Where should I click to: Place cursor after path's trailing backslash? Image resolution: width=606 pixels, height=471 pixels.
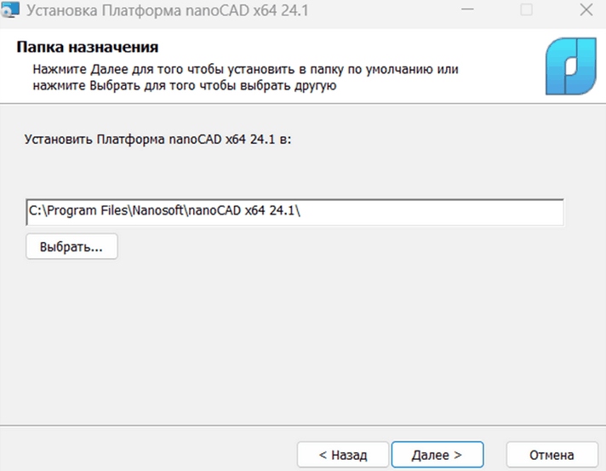pyautogui.click(x=304, y=212)
